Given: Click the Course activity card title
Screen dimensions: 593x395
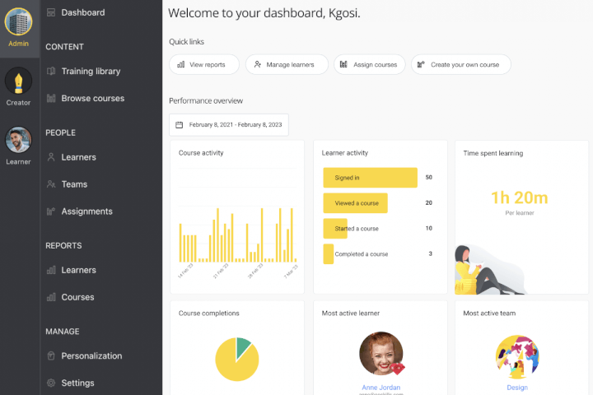Looking at the screenshot, I should (x=201, y=153).
